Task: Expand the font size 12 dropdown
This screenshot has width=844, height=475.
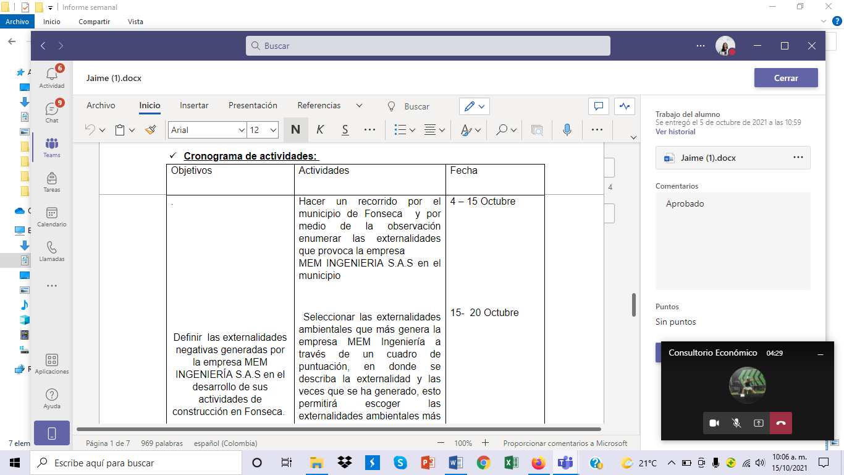Action: [x=273, y=130]
